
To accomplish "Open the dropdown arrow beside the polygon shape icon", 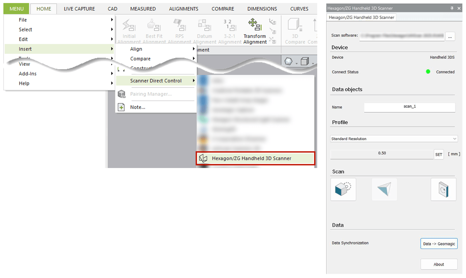I will (x=296, y=63).
